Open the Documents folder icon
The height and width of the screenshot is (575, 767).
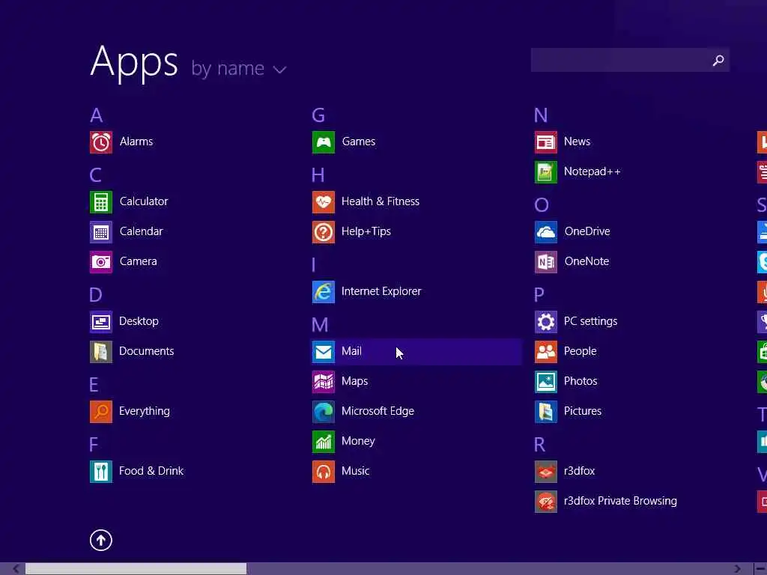(x=101, y=352)
